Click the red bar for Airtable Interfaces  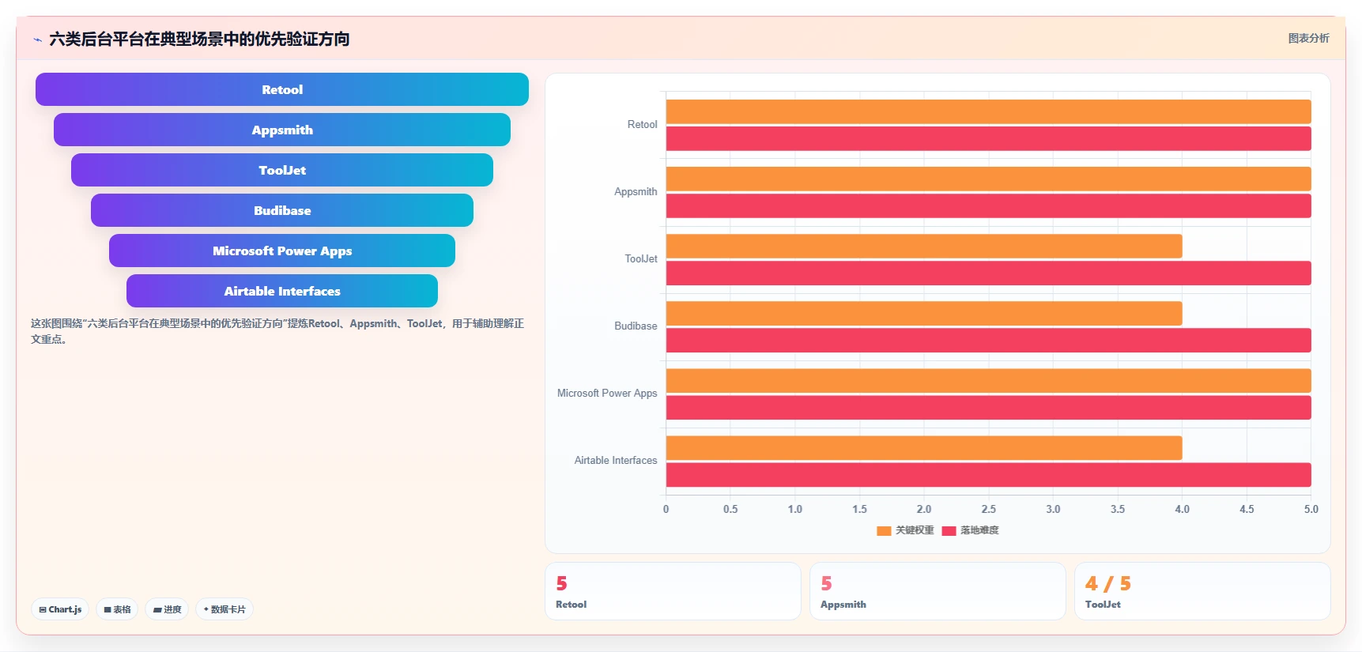tap(988, 474)
